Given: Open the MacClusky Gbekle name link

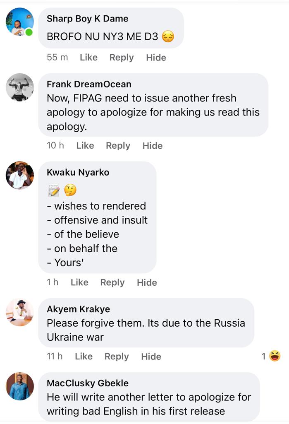Looking at the screenshot, I should click(88, 383).
